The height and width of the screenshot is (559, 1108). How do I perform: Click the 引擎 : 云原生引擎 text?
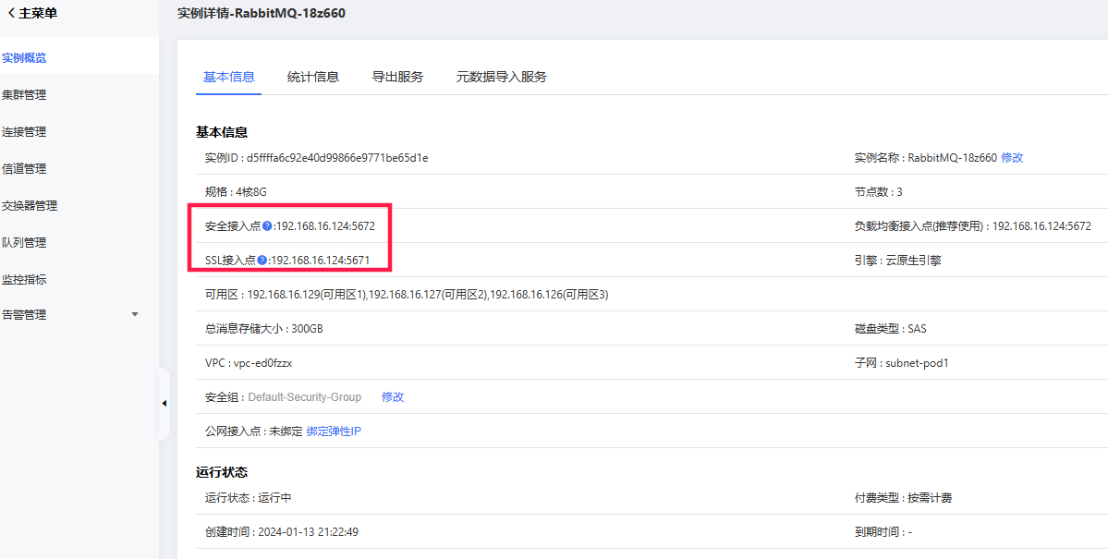coord(897,261)
